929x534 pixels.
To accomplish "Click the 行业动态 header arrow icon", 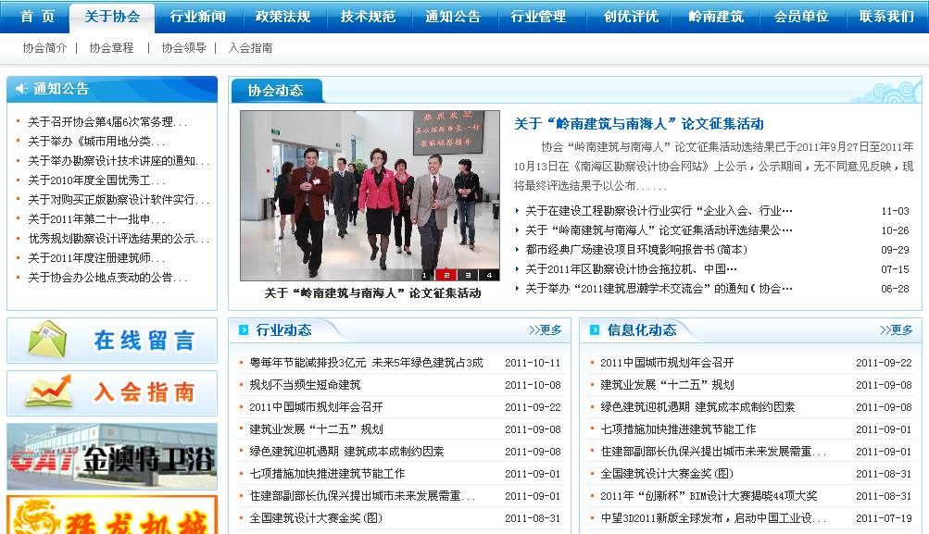I will tap(244, 330).
